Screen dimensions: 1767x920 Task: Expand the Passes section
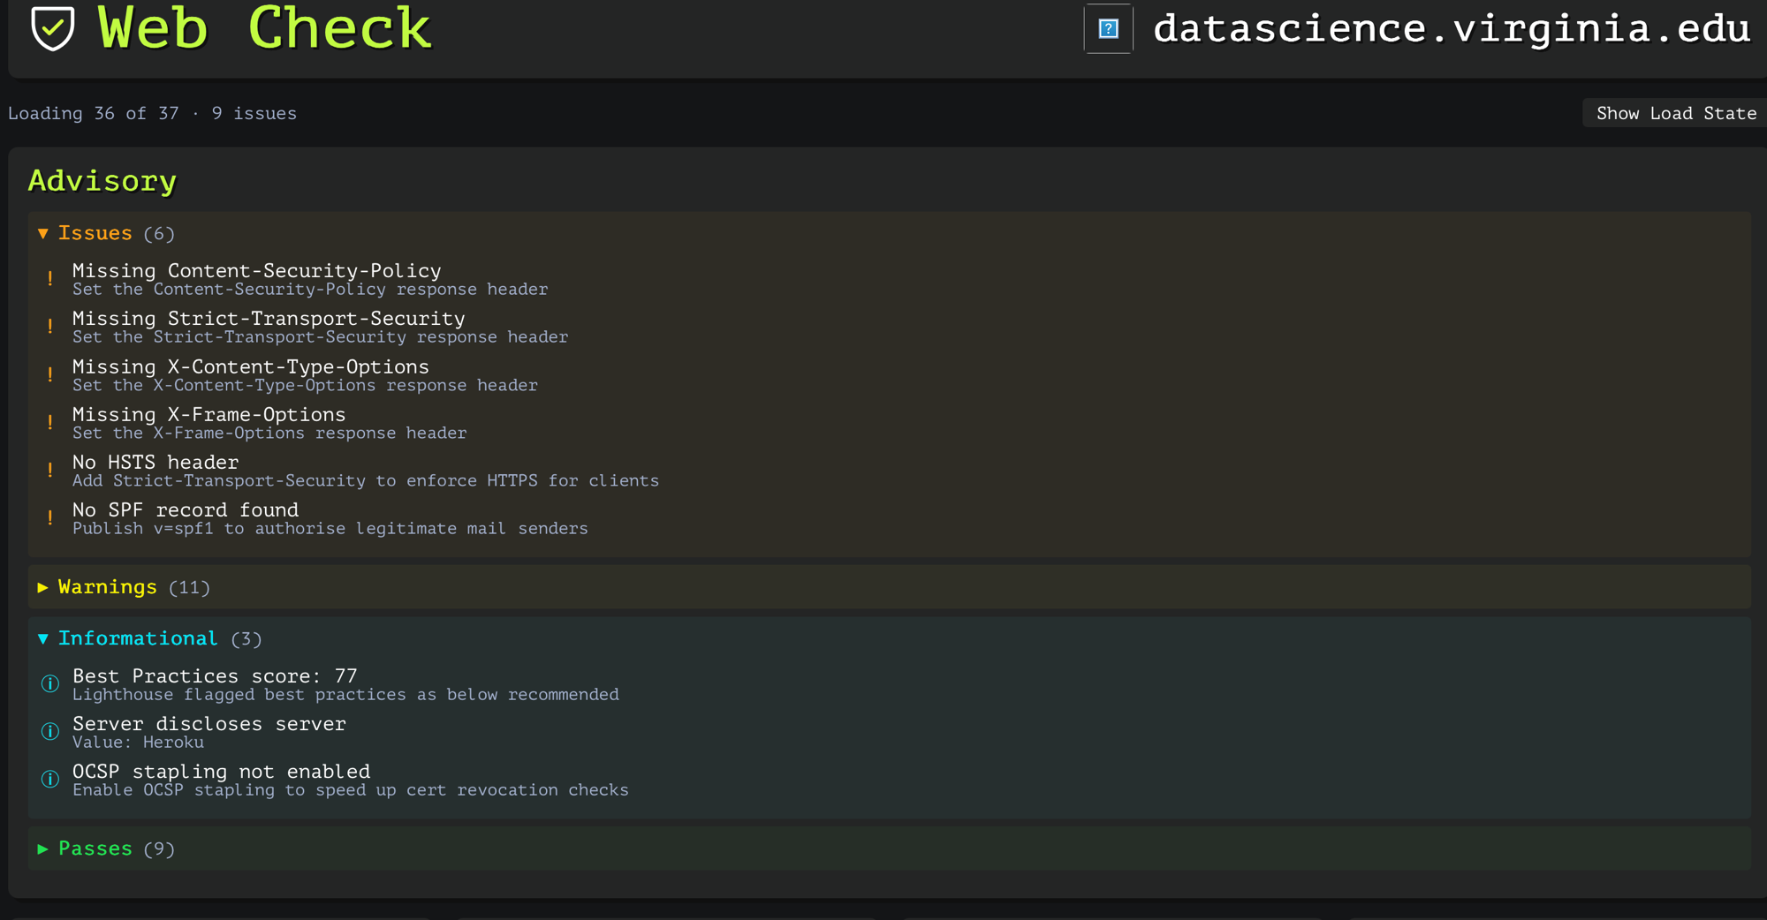point(106,848)
